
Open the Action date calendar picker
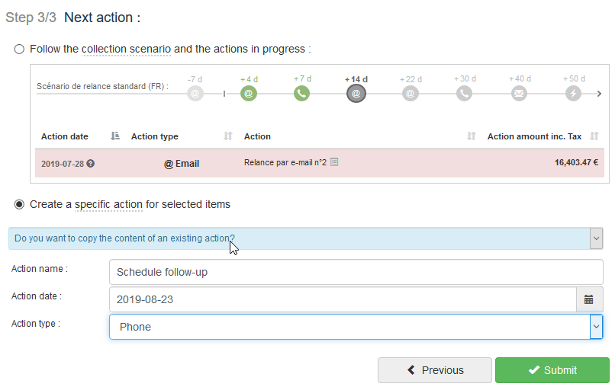point(589,299)
